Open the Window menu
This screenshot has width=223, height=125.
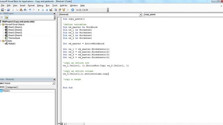tap(74, 6)
